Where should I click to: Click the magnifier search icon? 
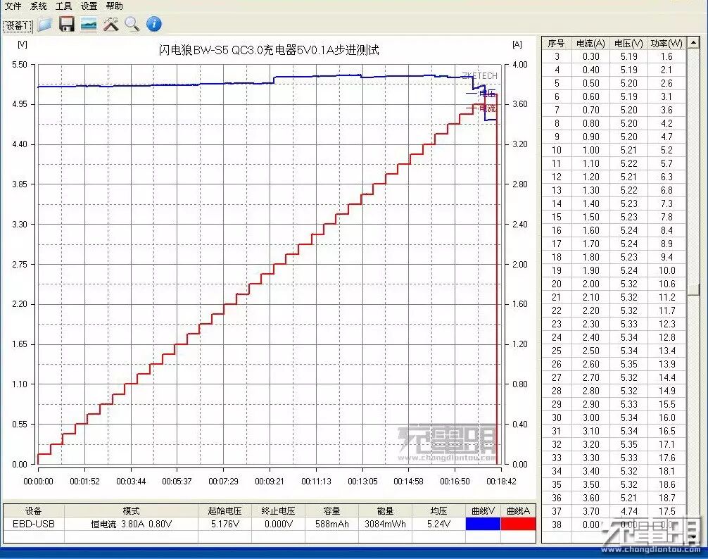(132, 24)
